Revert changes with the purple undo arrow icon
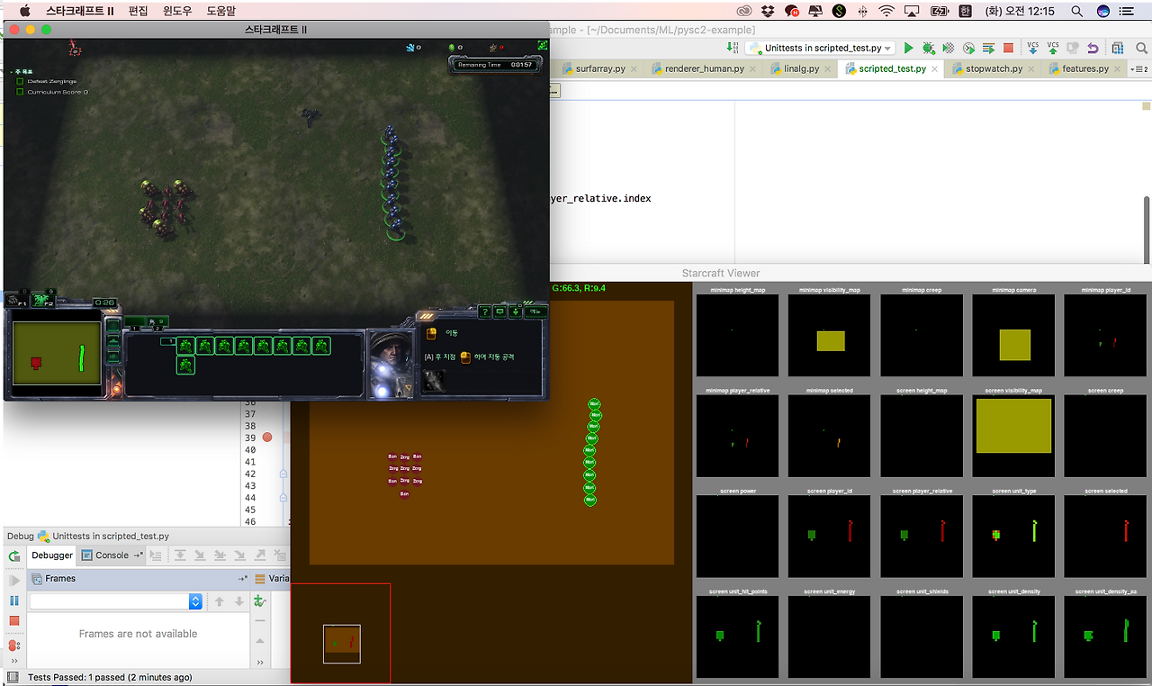 pyautogui.click(x=1093, y=48)
